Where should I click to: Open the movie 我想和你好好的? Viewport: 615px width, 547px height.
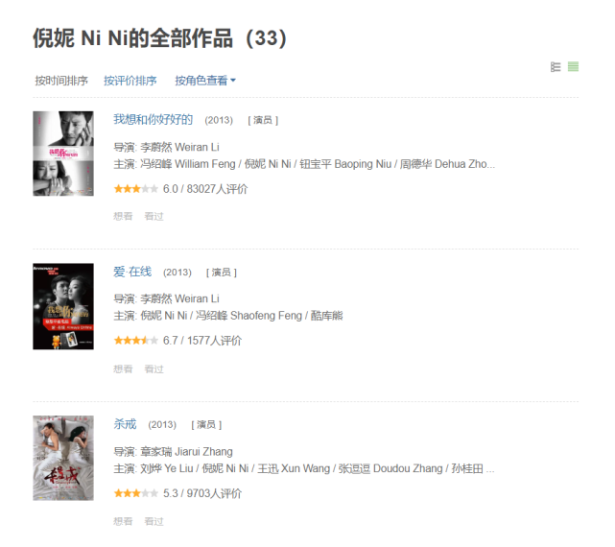coord(153,119)
